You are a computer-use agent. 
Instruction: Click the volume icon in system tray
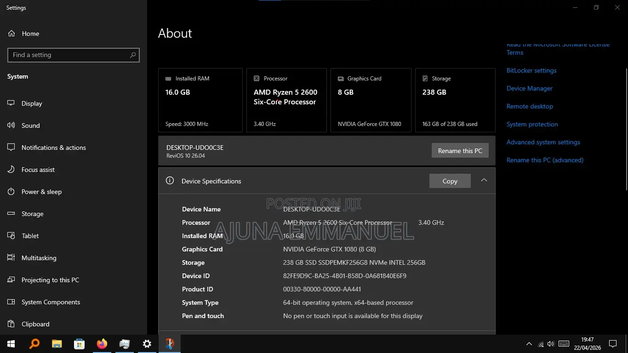[551, 344]
